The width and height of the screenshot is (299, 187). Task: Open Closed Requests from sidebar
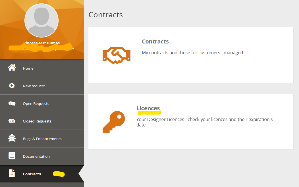[x=37, y=121]
